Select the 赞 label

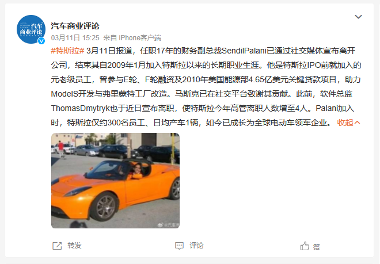pyautogui.click(x=317, y=247)
